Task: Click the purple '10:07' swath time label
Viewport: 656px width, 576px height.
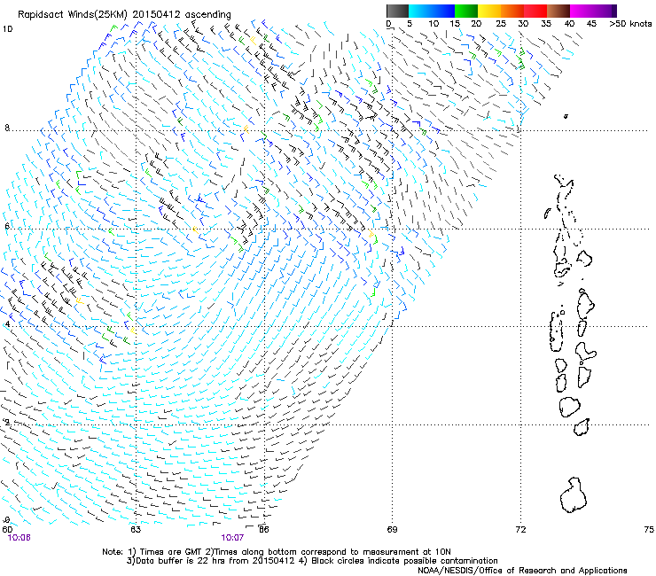Action: click(232, 538)
